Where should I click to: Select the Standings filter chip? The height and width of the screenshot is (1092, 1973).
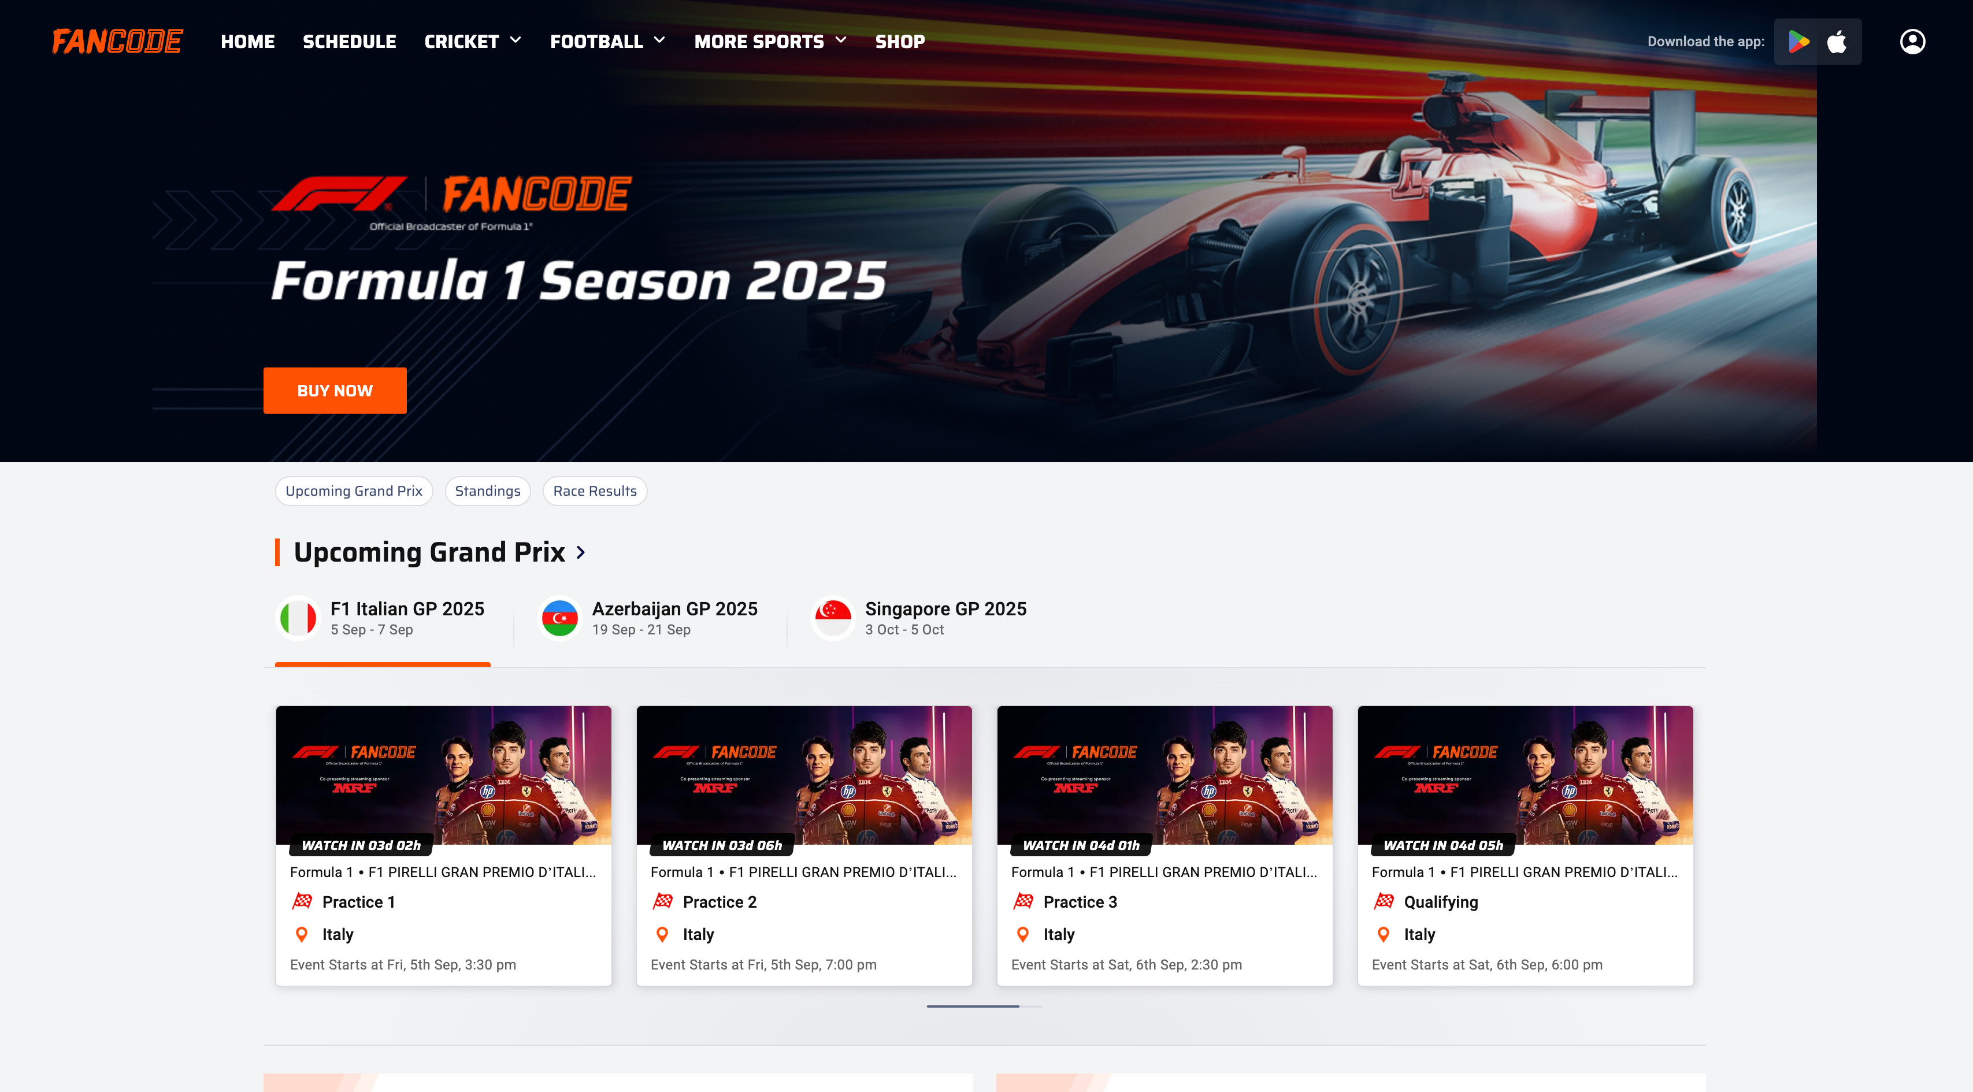pos(487,491)
